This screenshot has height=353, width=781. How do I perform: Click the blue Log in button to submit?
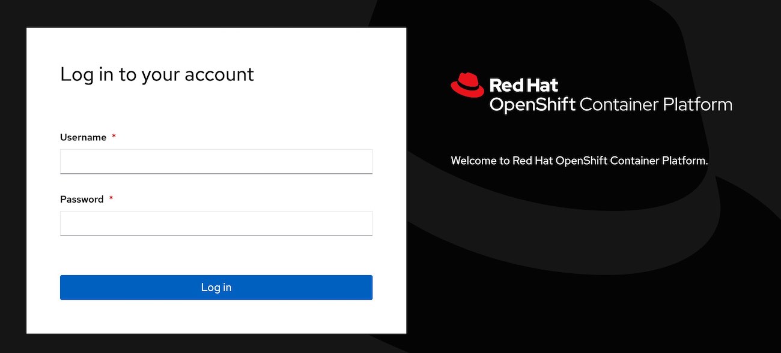(216, 287)
